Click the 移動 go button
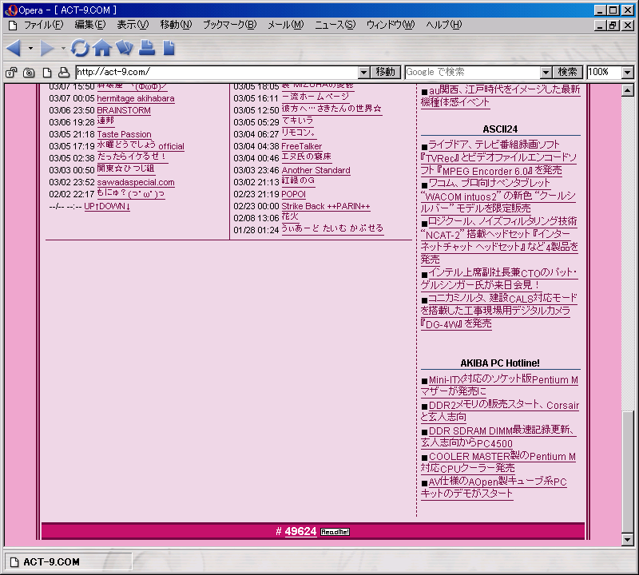 386,72
